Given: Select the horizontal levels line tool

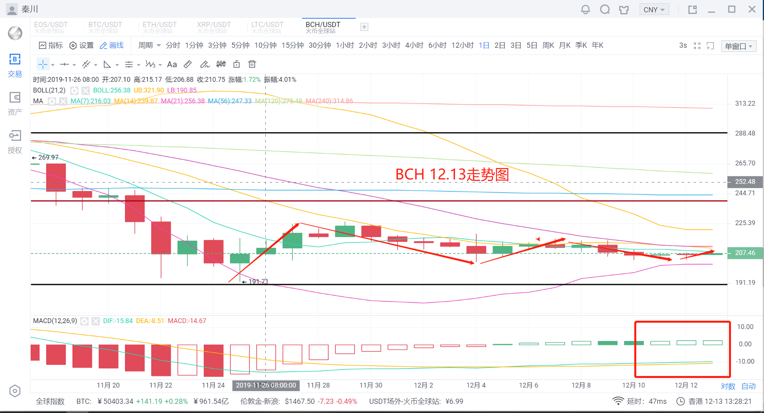Looking at the screenshot, I should point(129,64).
